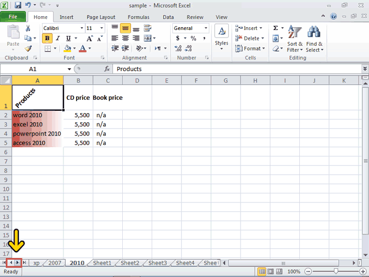This screenshot has height=277, width=369.
Task: Set Top Align vertical alignment
Action: [x=115, y=28]
